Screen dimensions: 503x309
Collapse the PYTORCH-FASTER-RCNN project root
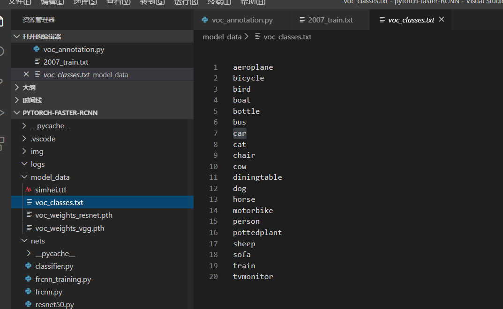click(17, 112)
